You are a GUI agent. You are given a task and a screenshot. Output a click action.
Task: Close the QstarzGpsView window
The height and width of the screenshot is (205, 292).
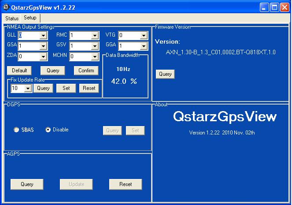tap(285, 7)
